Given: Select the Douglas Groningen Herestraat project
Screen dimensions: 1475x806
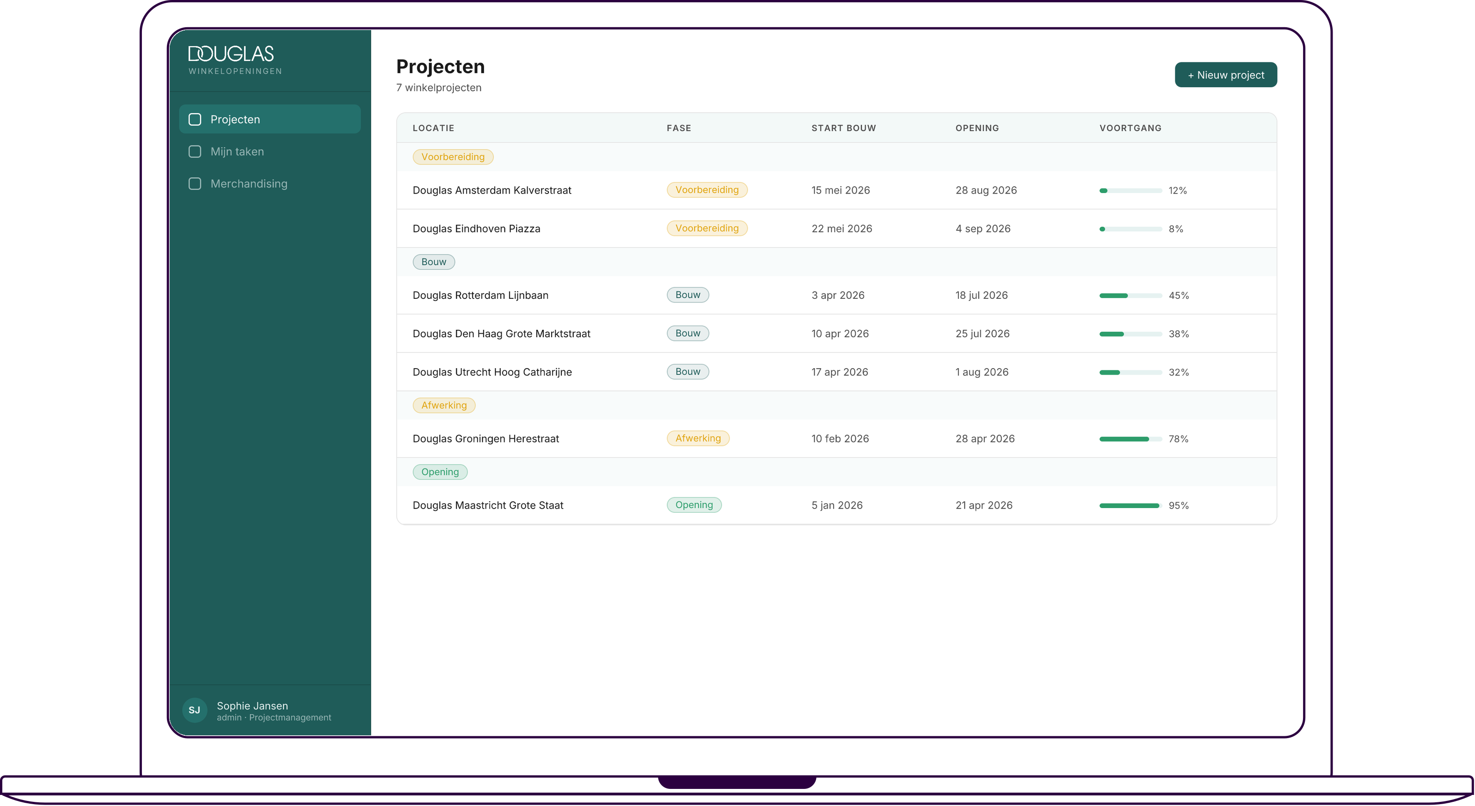Looking at the screenshot, I should point(486,439).
